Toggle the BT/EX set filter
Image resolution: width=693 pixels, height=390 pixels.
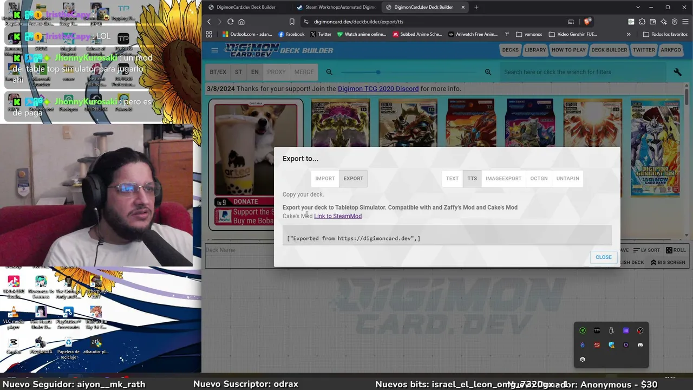point(218,72)
